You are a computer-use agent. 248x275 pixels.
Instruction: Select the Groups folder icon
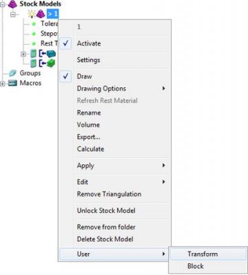point(12,73)
